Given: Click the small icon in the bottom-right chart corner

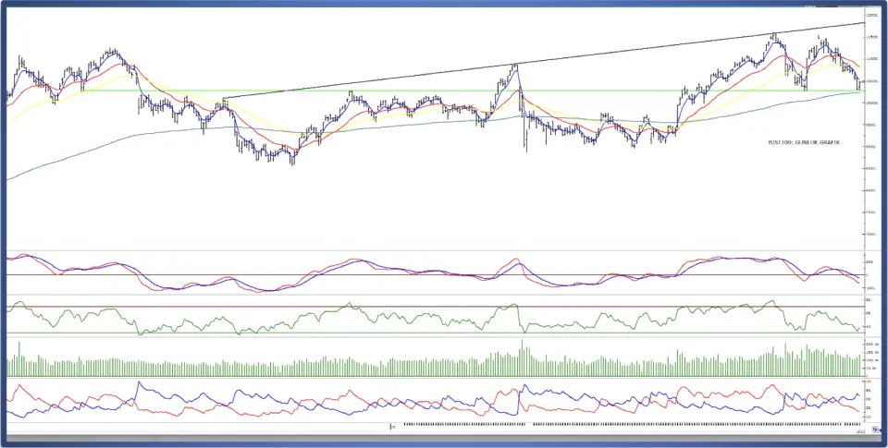Looking at the screenshot, I should 859,430.
